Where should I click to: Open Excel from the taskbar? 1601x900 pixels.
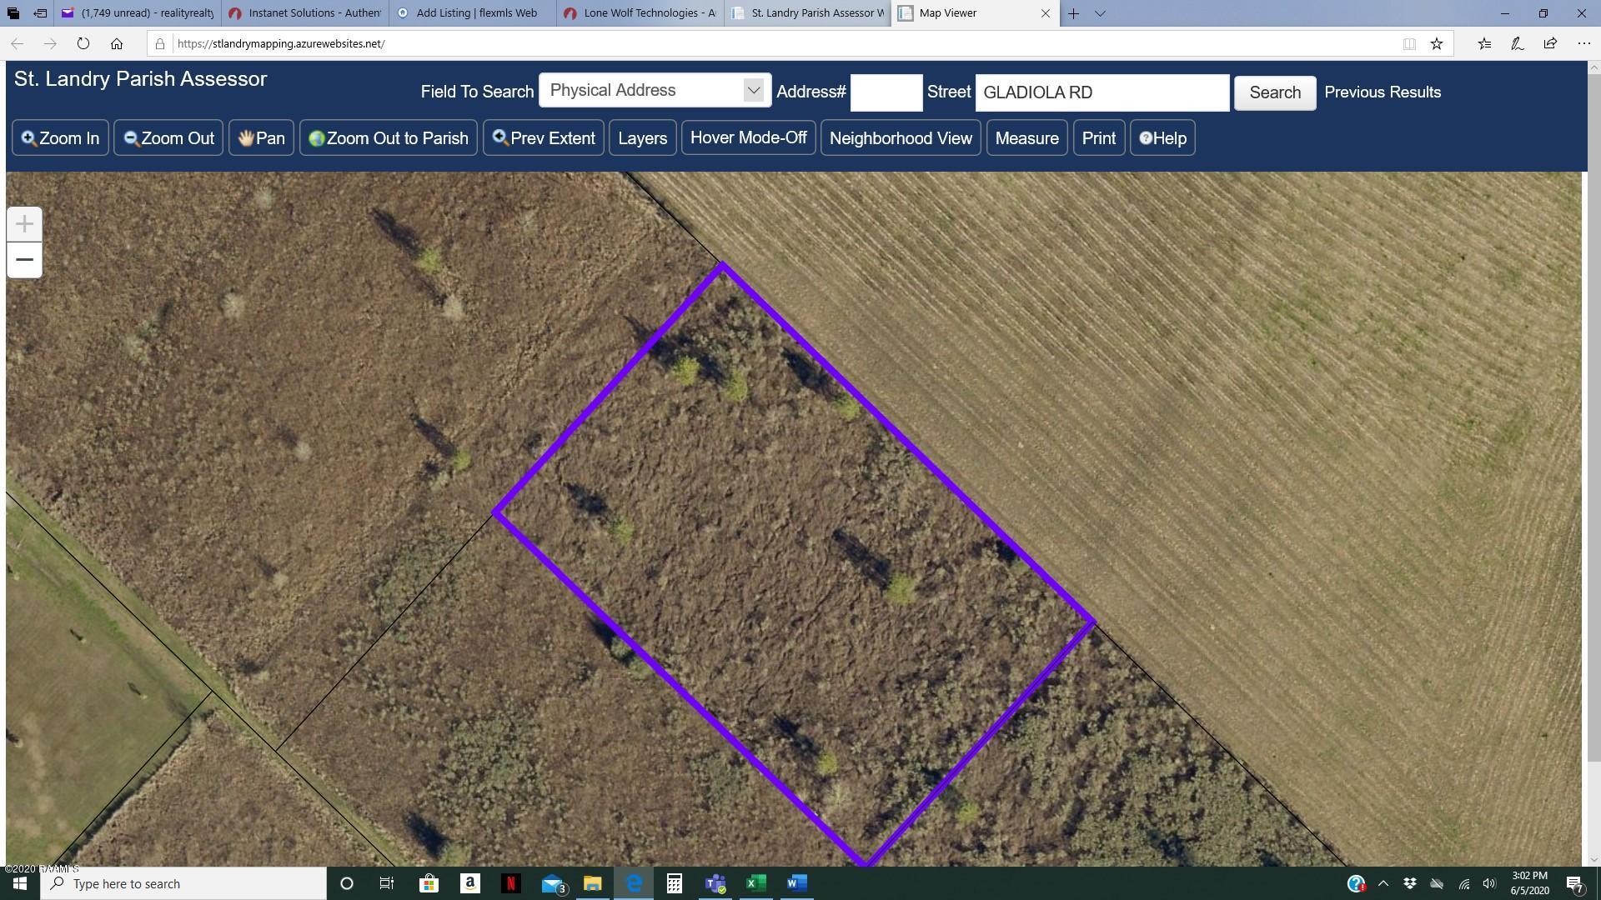(x=755, y=883)
